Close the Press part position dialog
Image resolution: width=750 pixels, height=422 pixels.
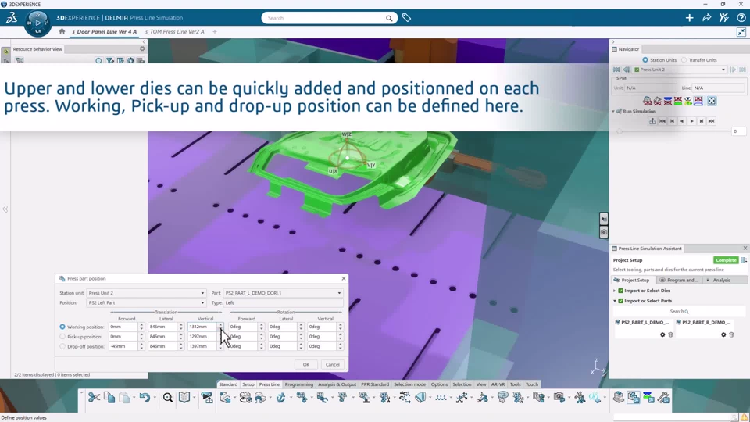tap(344, 278)
